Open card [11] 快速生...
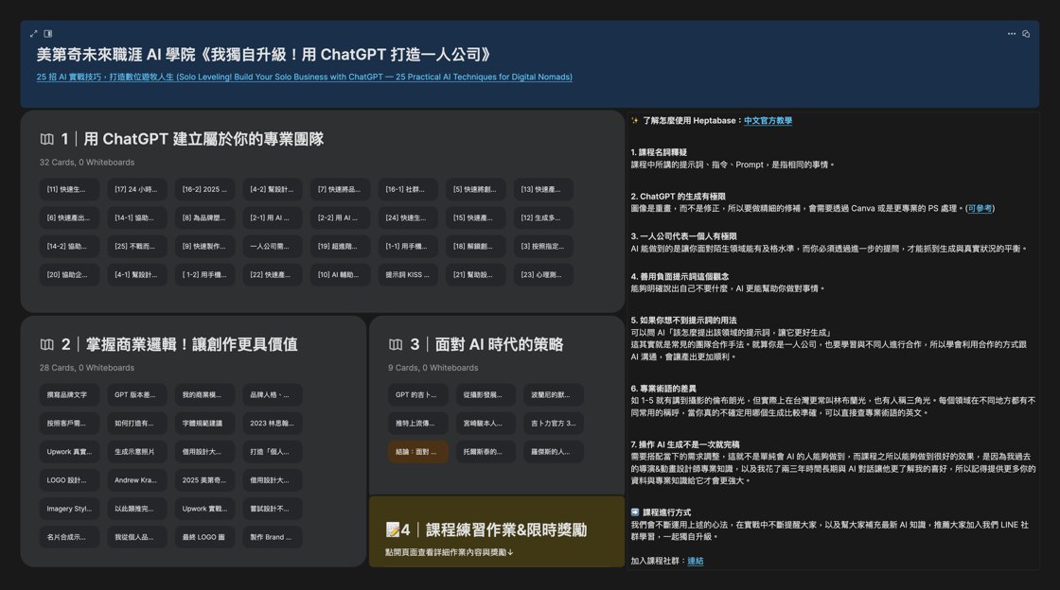Viewport: 1060px width, 590px height. tap(69, 190)
